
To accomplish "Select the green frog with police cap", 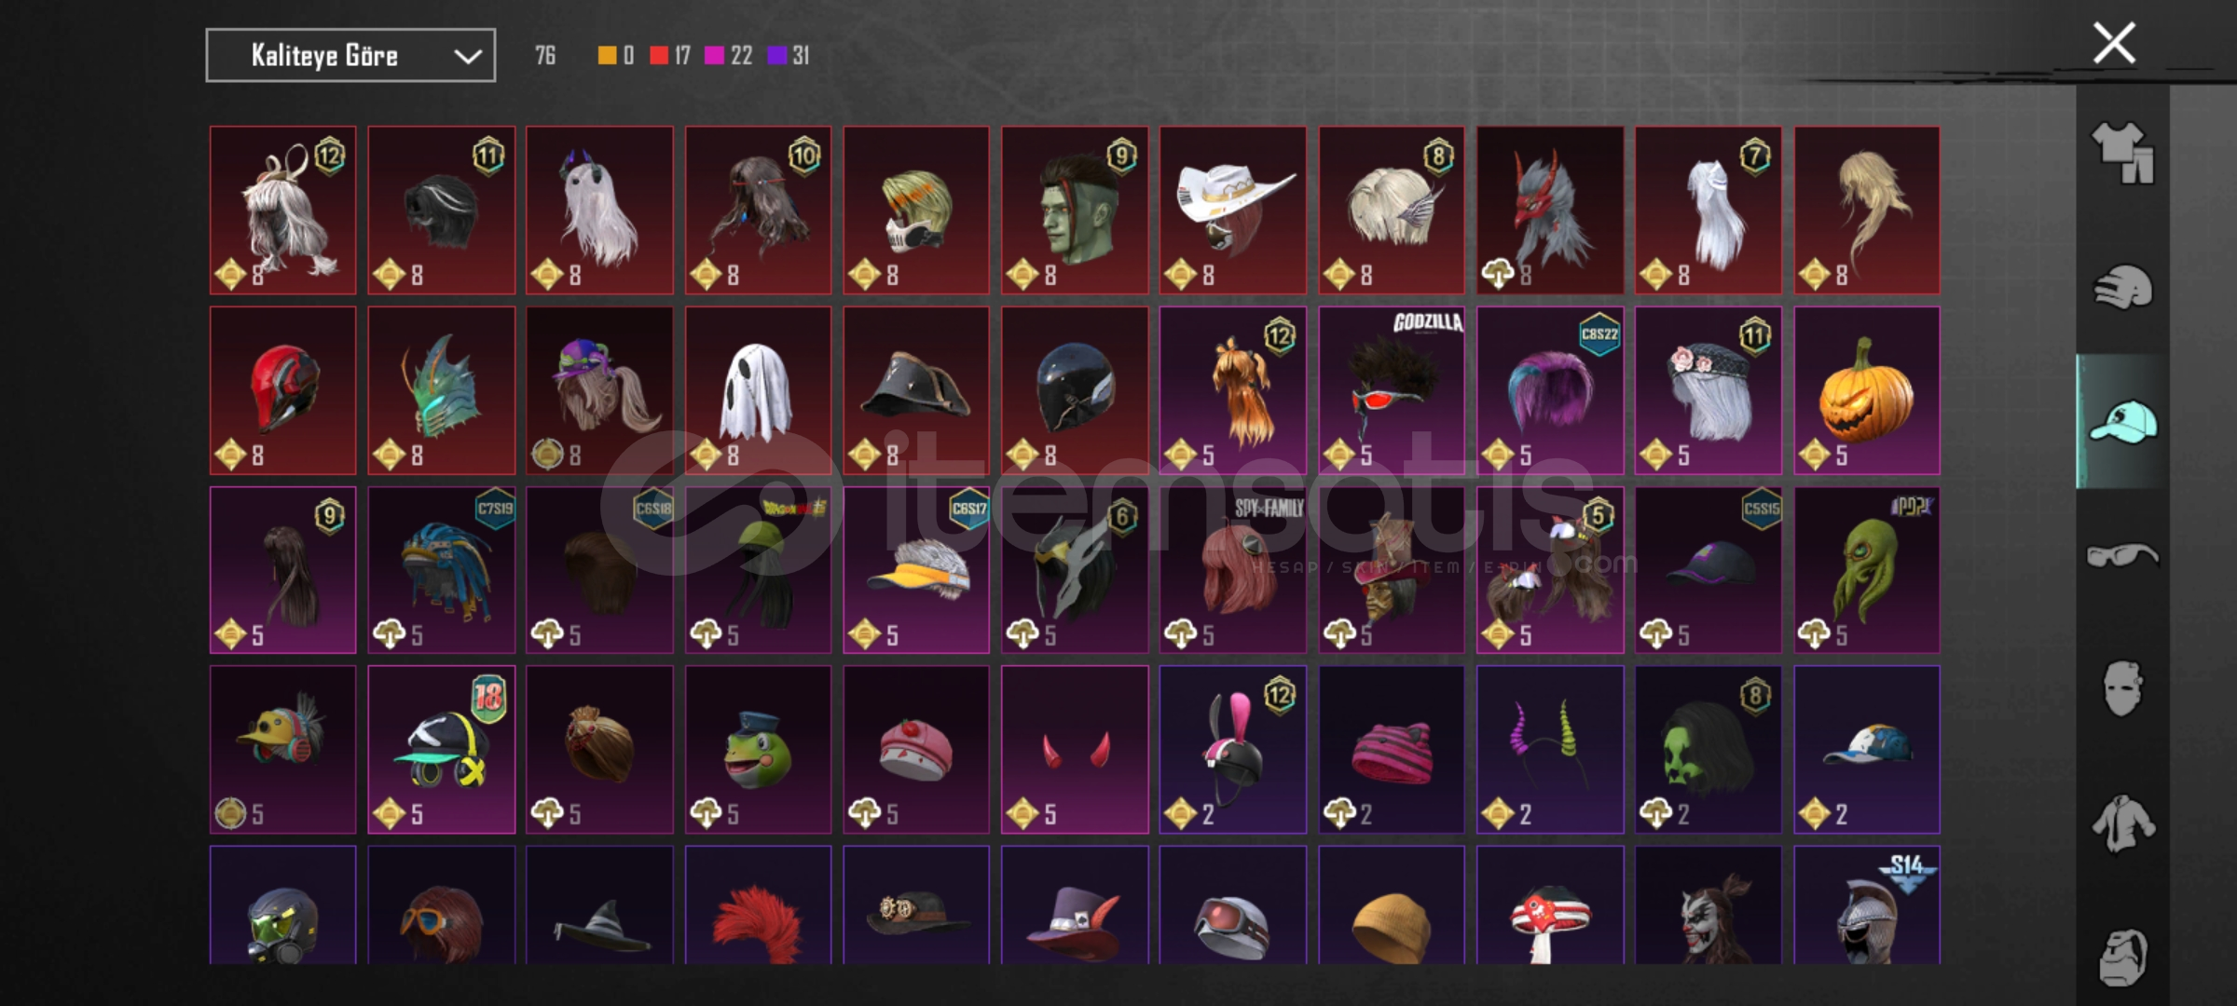I will (758, 750).
